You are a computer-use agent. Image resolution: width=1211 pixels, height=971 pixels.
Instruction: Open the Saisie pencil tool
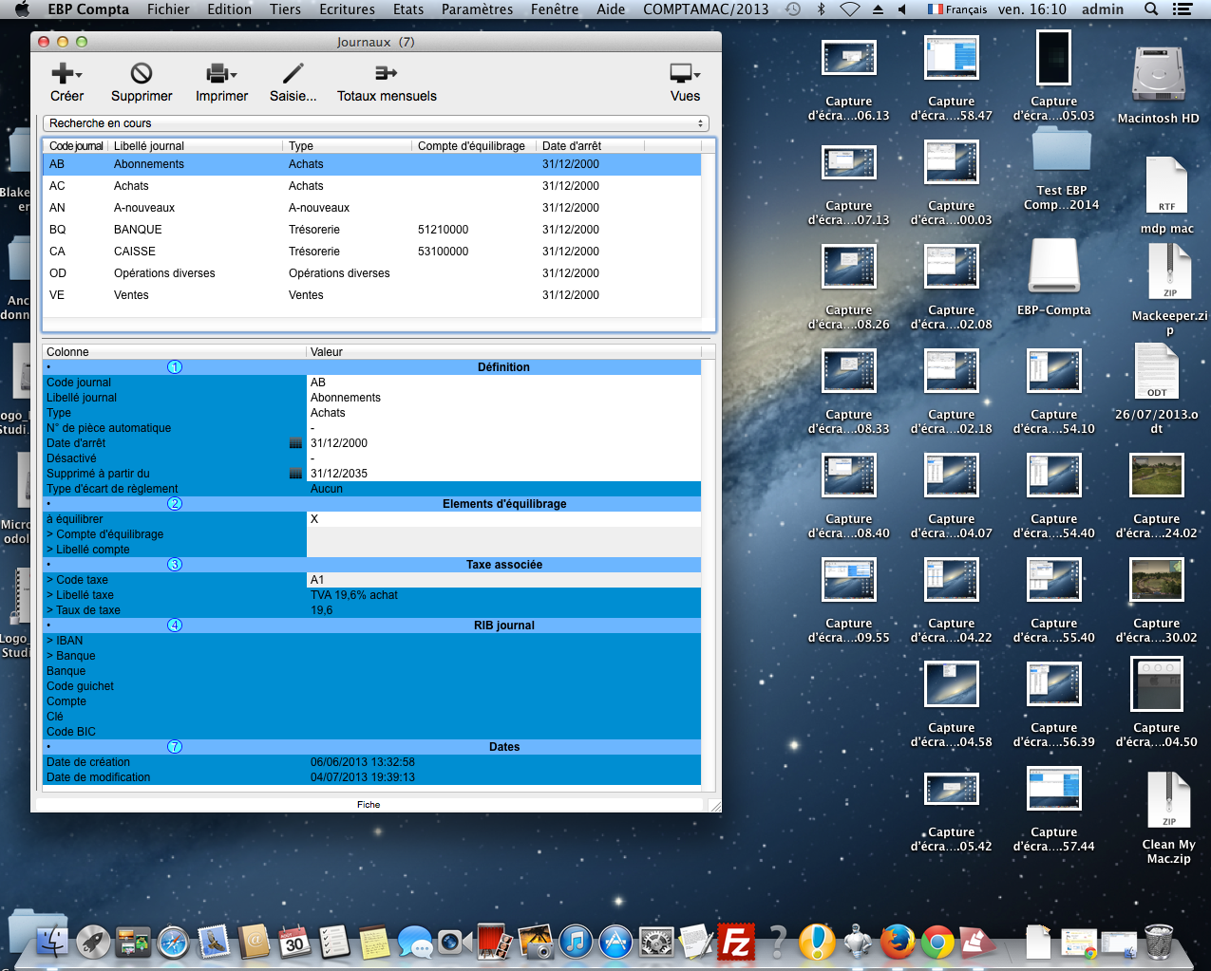pyautogui.click(x=293, y=74)
